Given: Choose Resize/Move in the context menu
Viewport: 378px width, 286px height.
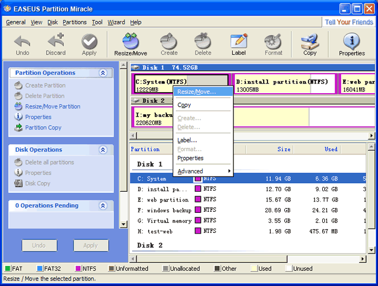Looking at the screenshot, I should point(196,92).
